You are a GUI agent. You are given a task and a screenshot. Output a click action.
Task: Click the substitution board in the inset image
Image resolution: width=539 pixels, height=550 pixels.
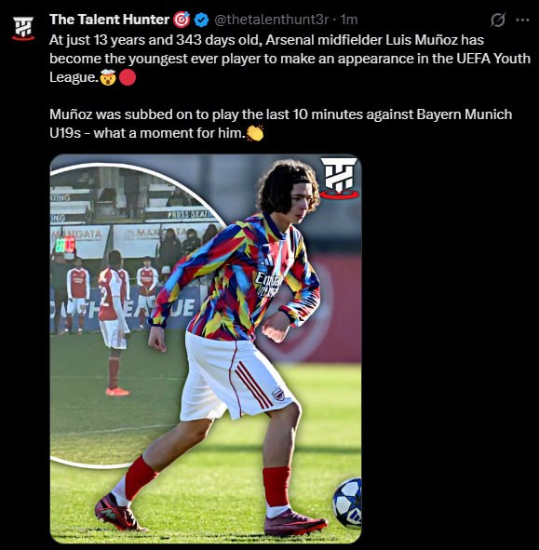(65, 245)
